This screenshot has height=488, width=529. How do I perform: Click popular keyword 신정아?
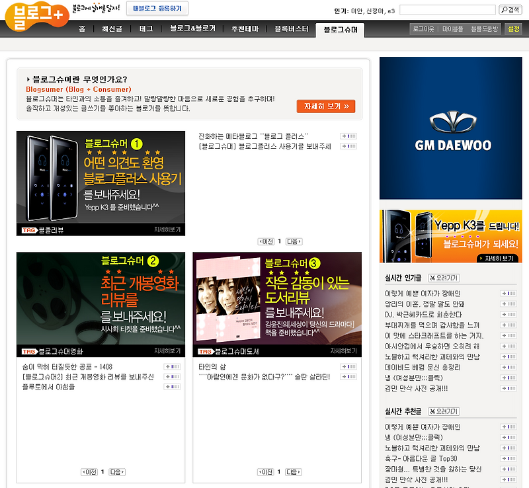click(x=375, y=11)
